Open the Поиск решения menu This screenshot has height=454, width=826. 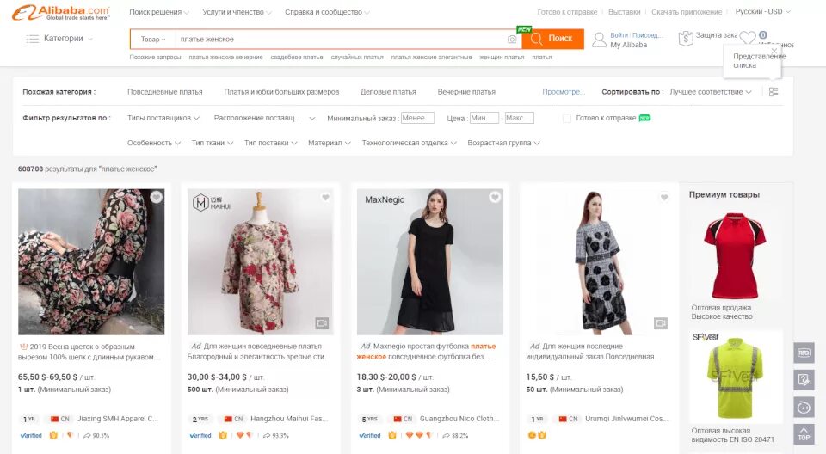click(159, 12)
